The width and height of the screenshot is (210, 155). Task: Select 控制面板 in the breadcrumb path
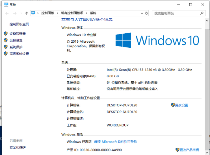pyautogui.click(x=47, y=13)
